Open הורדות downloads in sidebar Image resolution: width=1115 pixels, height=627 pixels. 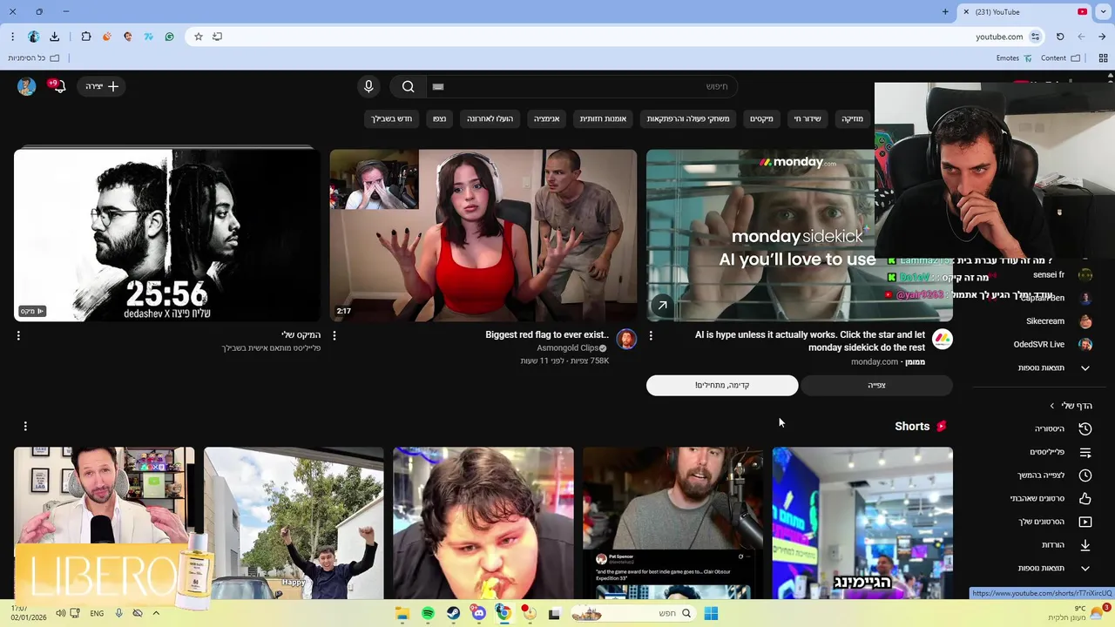click(x=1067, y=545)
